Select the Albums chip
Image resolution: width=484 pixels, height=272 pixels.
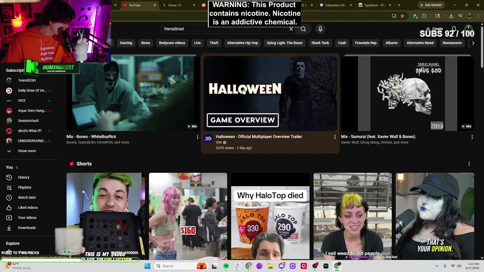click(x=391, y=43)
